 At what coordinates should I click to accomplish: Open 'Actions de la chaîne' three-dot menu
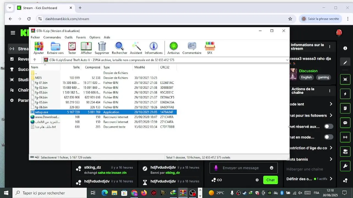330,91
